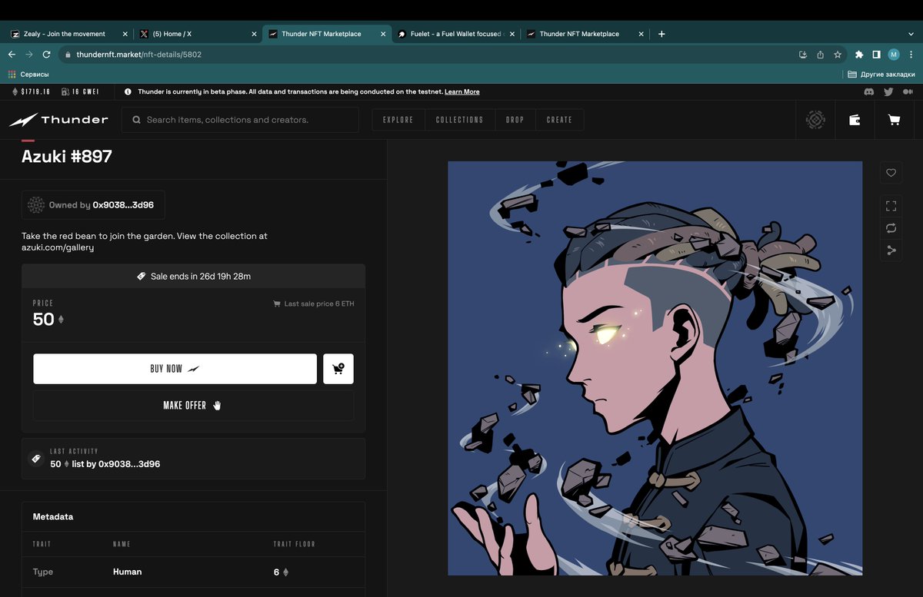923x597 pixels.
Task: Bookmark this page with star icon
Action: click(x=838, y=55)
